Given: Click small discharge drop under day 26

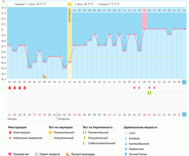Looking at the screenshot, I should (x=134, y=88).
